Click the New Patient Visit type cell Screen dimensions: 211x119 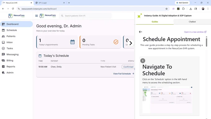pos(108,67)
